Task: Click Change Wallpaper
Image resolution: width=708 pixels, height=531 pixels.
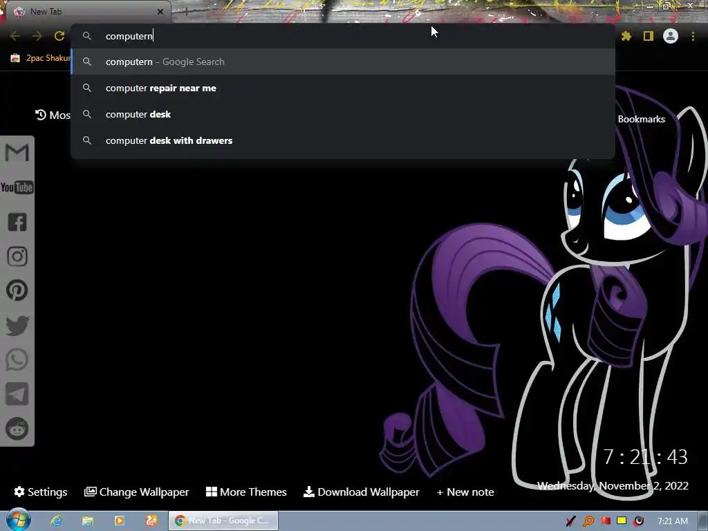Action: (x=137, y=492)
